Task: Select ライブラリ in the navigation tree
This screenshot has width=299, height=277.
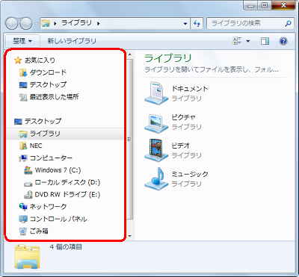Action: click(x=45, y=134)
